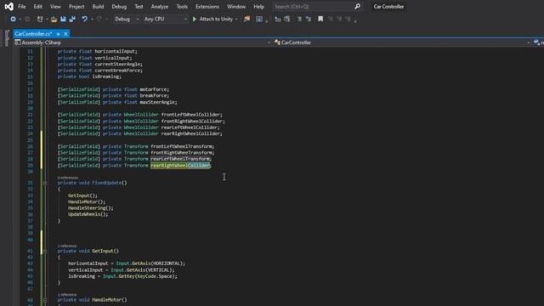Open the New Project toolbar icon
544x306 pixels.
[x=40, y=19]
